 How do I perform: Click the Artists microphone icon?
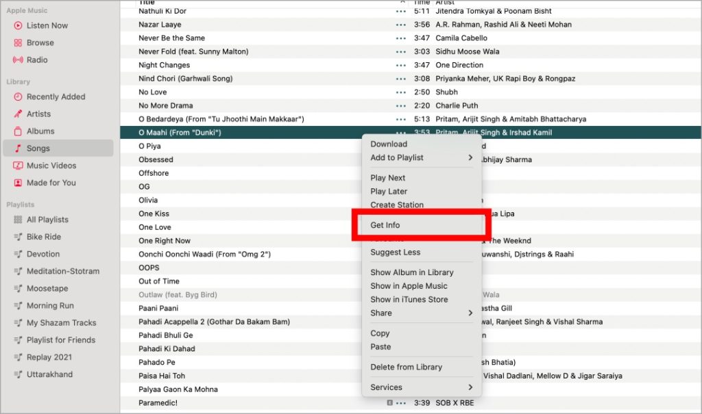(18, 114)
